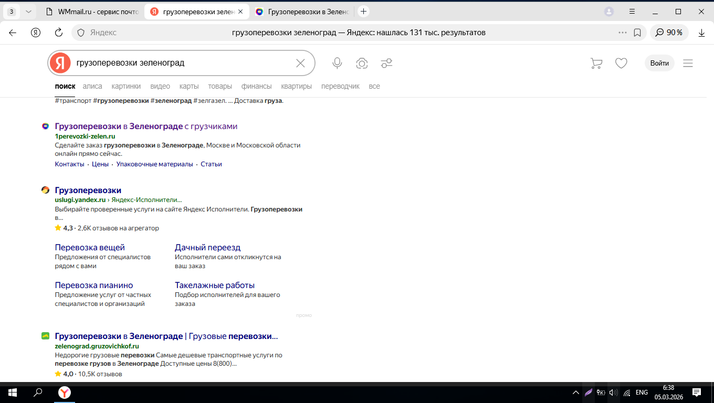Open result Грузоперевозки в Зеленограде с грузчиками
This screenshot has height=403, width=714.
pos(146,126)
